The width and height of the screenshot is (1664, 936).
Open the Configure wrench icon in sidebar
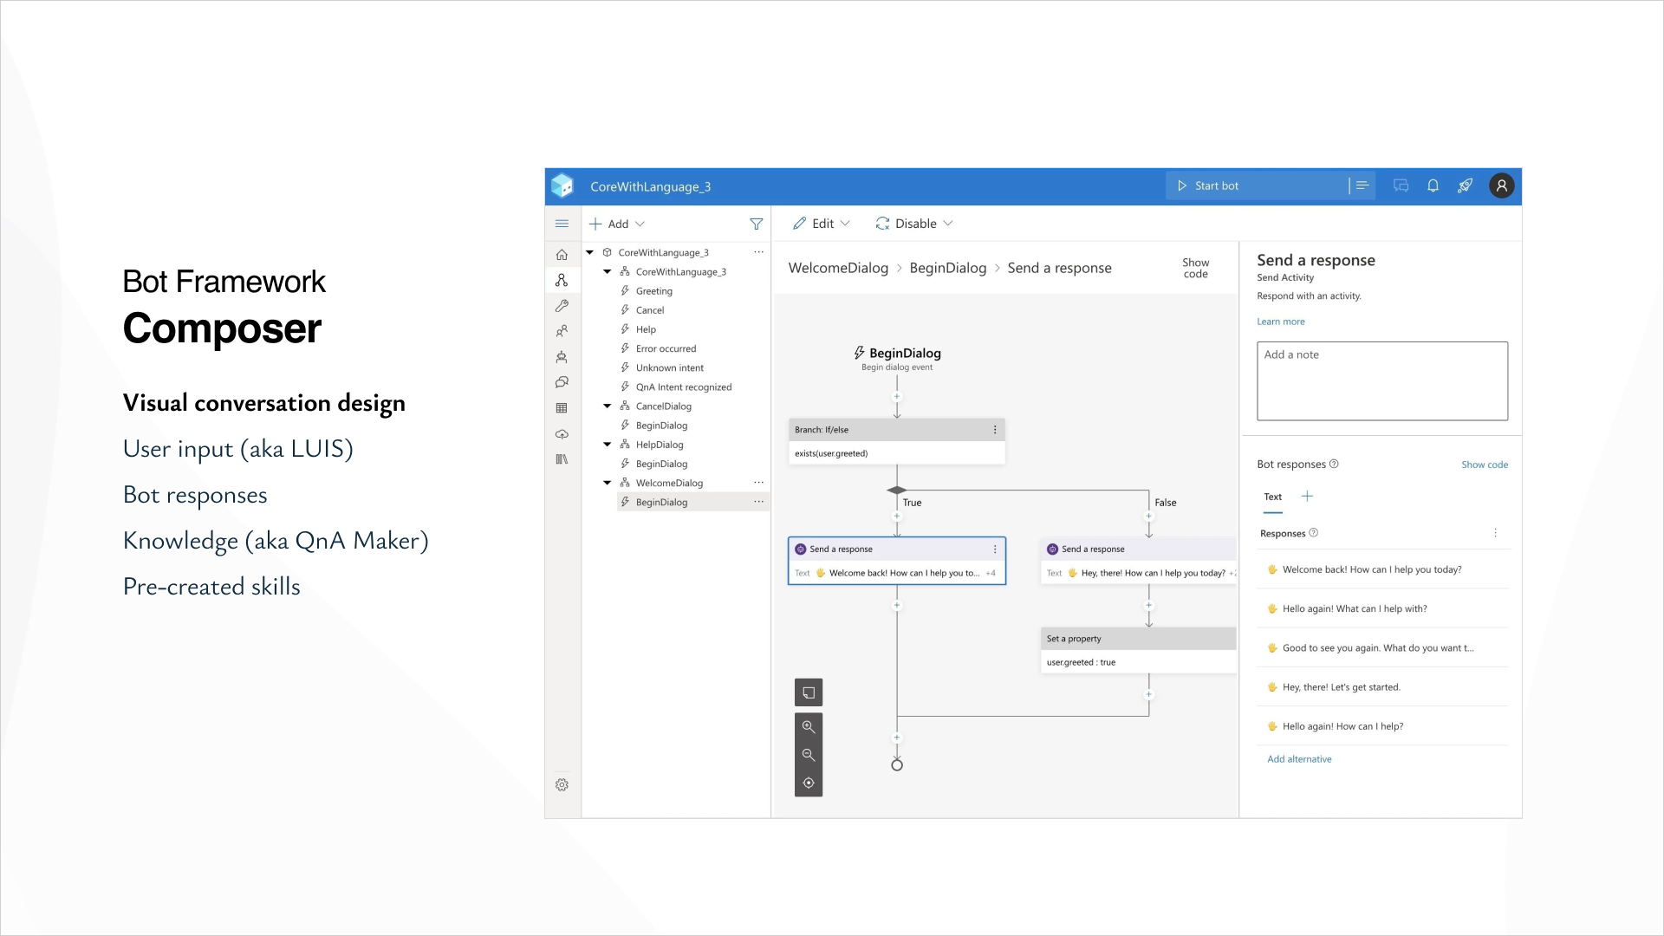[562, 306]
